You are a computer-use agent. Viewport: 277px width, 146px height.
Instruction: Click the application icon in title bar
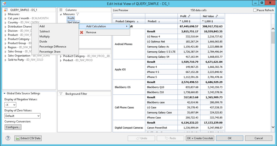tap(4, 3)
